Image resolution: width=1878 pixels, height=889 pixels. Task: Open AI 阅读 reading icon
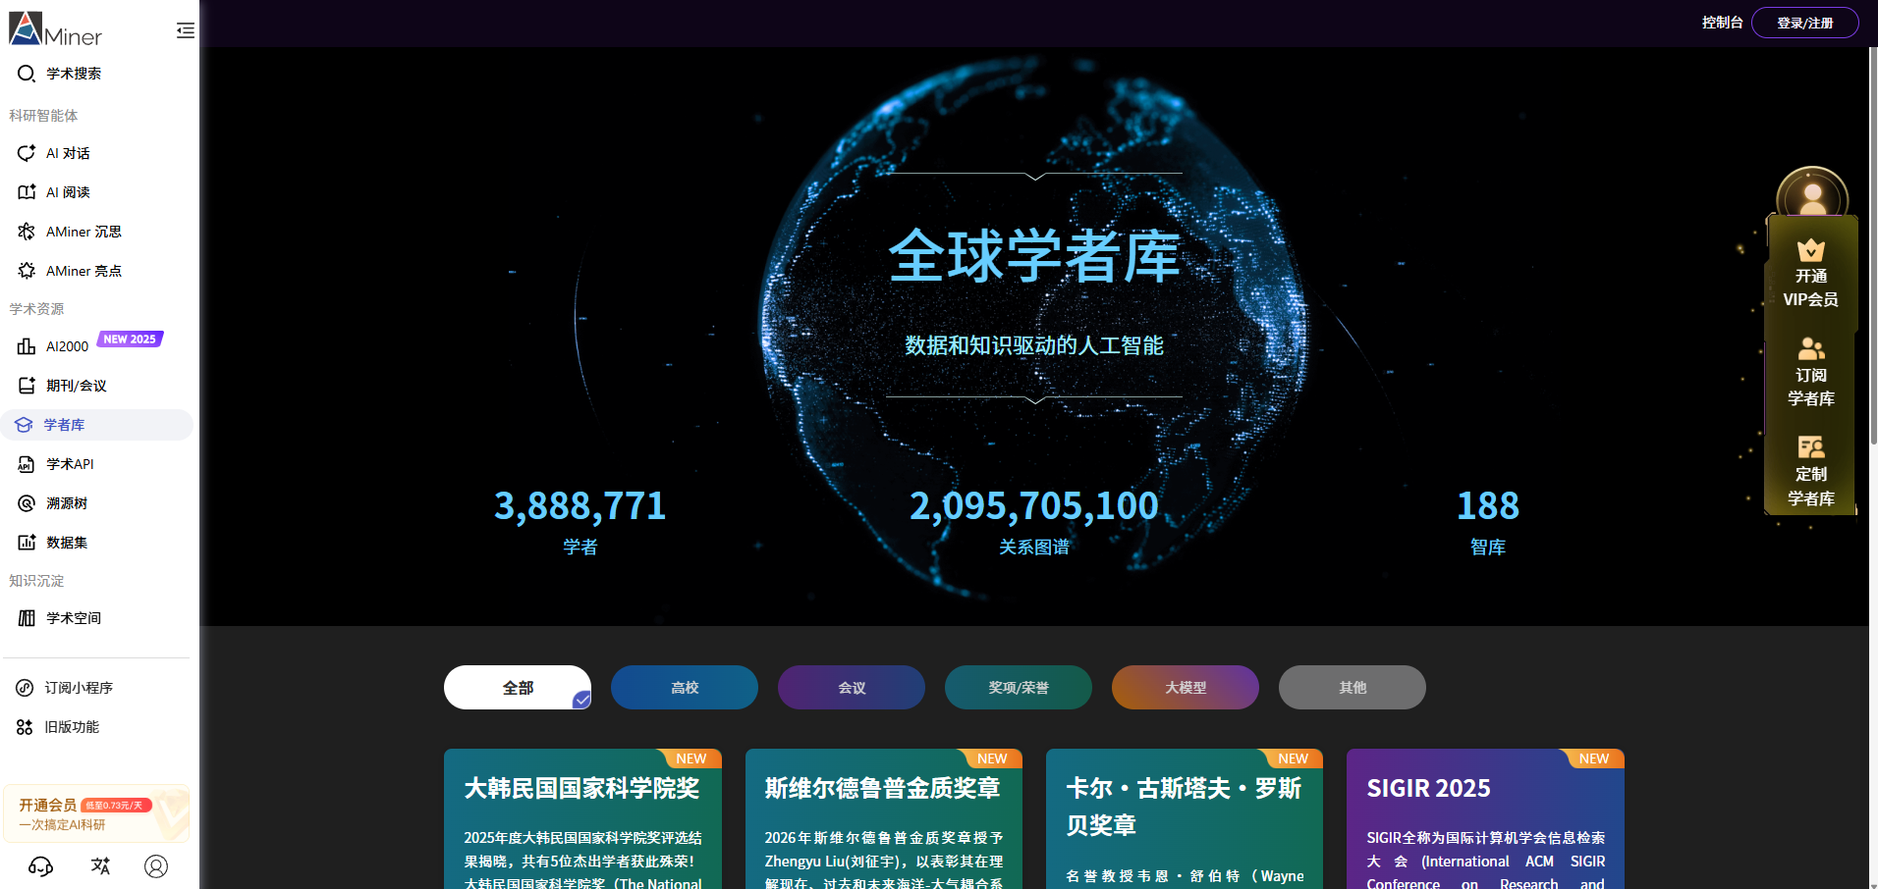(27, 192)
